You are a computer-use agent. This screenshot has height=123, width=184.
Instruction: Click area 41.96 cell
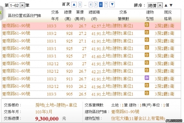click(x=96, y=87)
